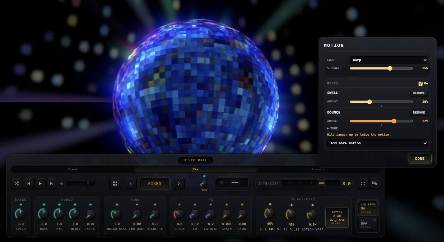Click the FX Pulse knob
444x242 pixels.
click(x=291, y=214)
